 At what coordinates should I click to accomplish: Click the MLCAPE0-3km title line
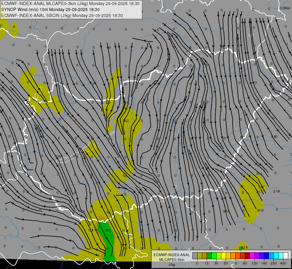70,4
